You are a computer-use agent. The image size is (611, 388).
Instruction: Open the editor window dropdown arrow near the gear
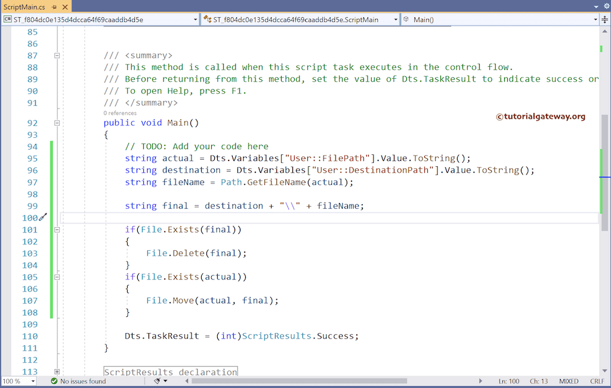click(x=597, y=7)
